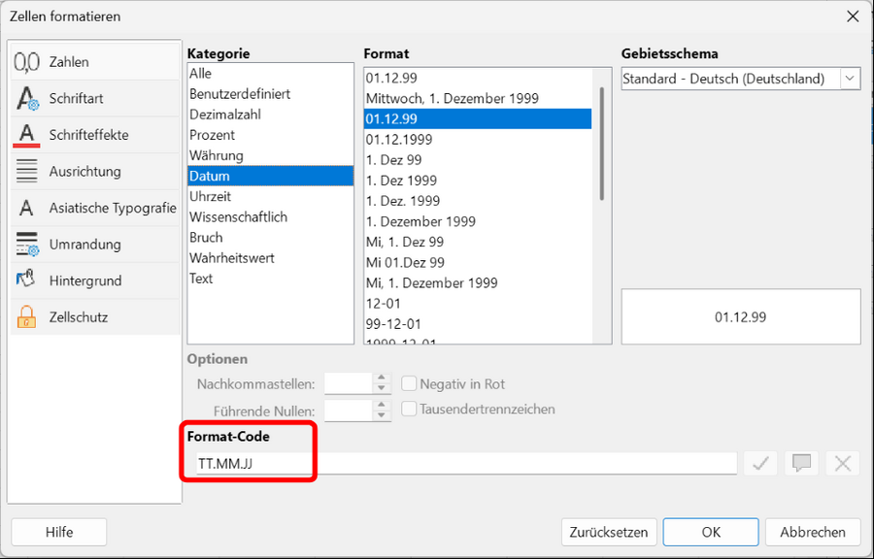
Task: Expand the Gebietsschema dropdown
Action: pos(850,79)
